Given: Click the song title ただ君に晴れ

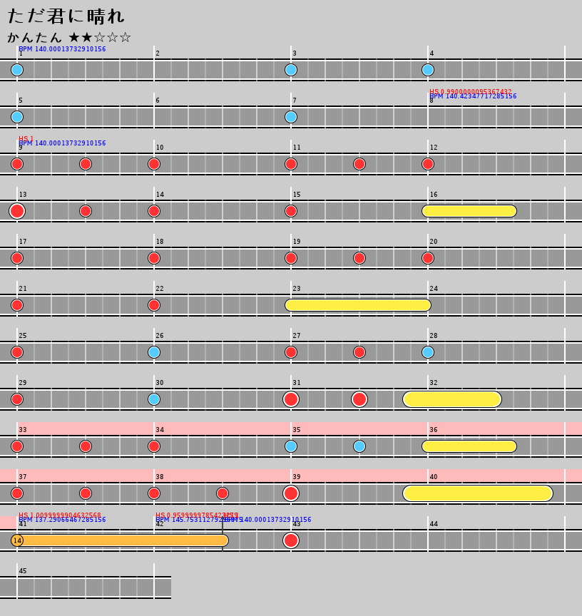Looking at the screenshot, I should [x=66, y=16].
